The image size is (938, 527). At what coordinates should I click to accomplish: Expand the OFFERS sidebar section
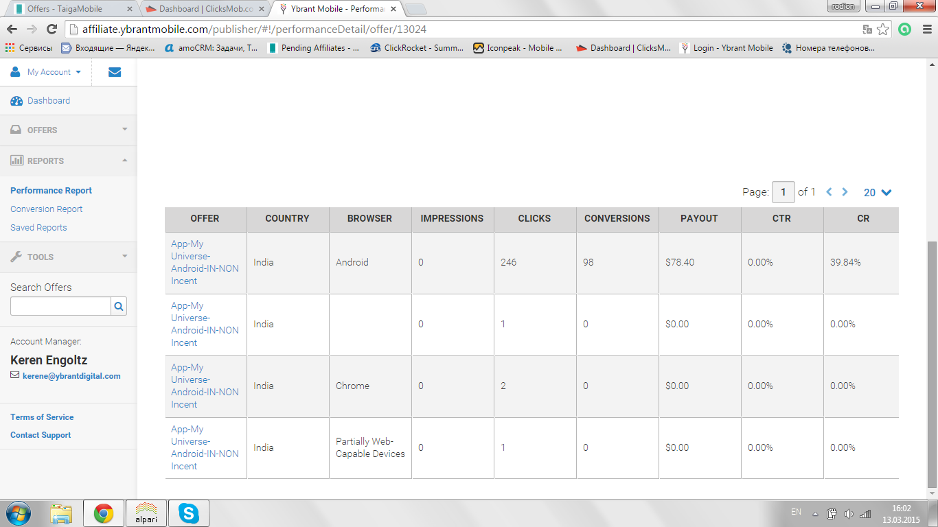point(69,130)
